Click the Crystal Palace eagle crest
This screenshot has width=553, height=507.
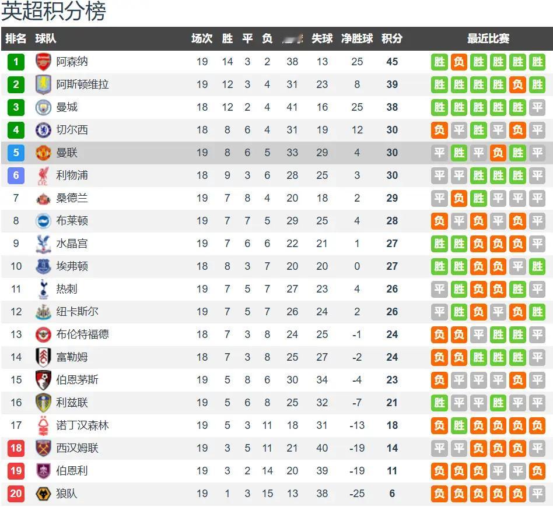(x=43, y=244)
